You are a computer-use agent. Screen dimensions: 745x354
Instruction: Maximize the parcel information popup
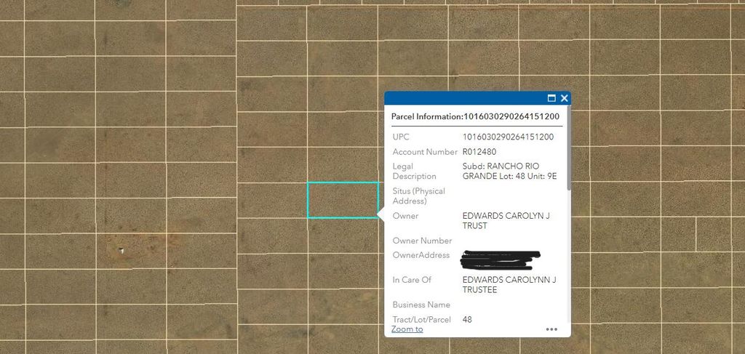(x=551, y=98)
